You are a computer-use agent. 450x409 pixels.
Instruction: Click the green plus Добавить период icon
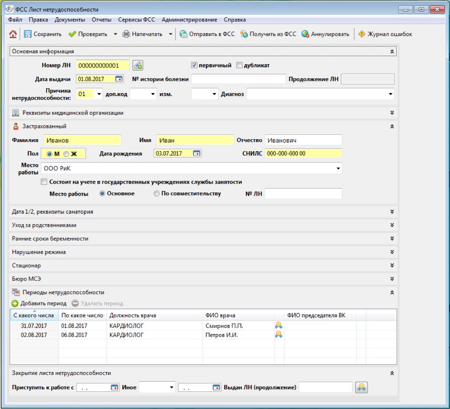tap(14, 303)
